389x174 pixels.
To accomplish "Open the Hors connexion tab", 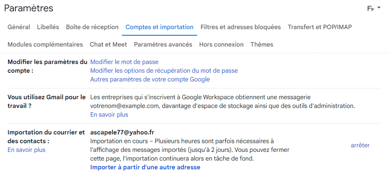I will tap(221, 45).
